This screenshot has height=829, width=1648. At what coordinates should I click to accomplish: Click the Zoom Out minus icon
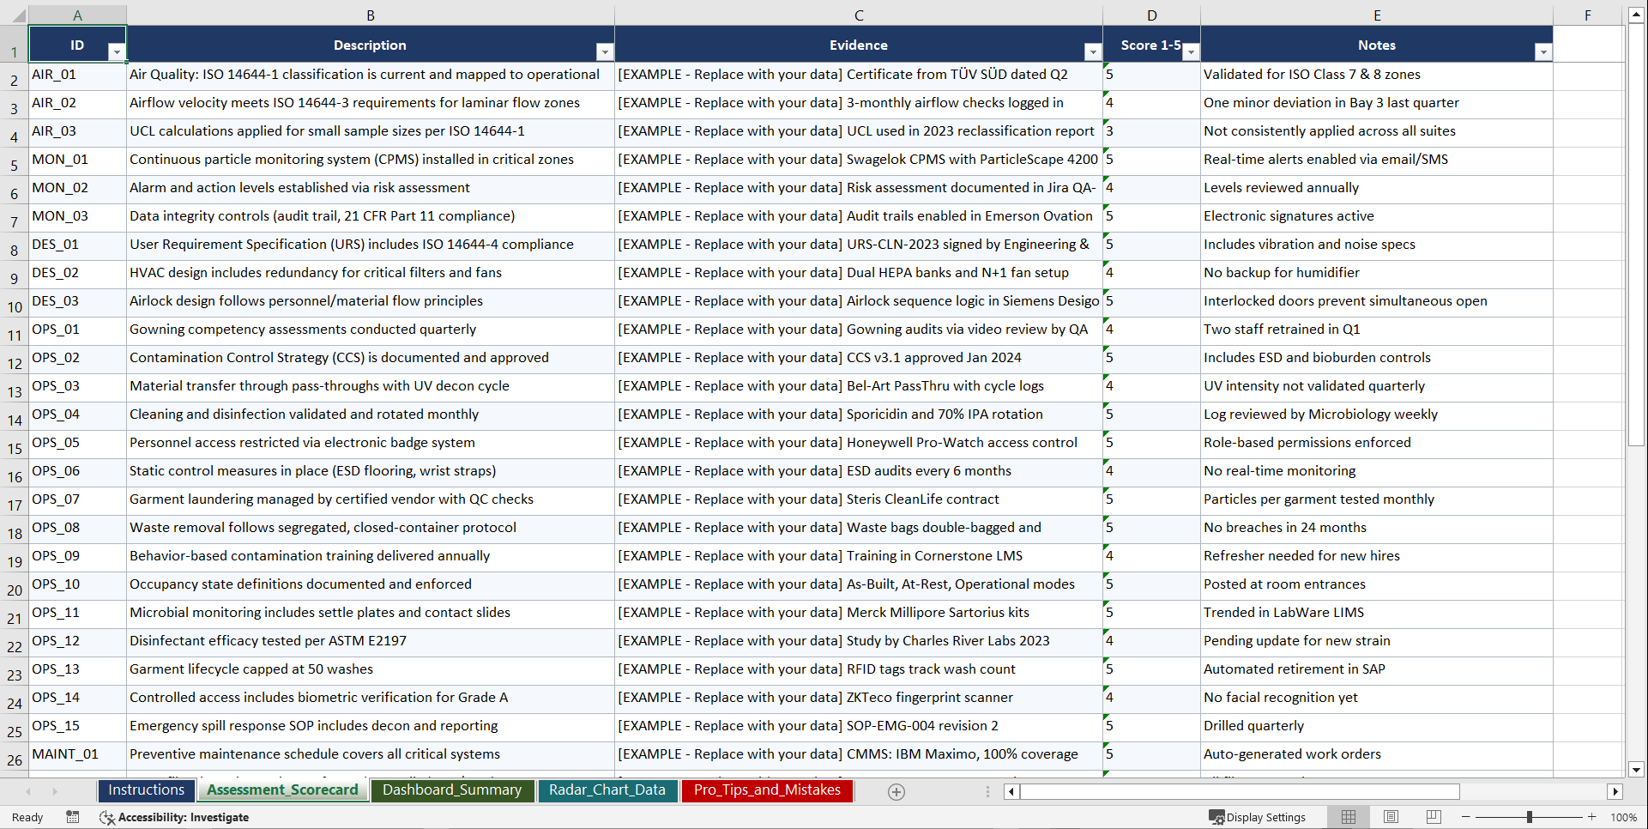(1465, 817)
